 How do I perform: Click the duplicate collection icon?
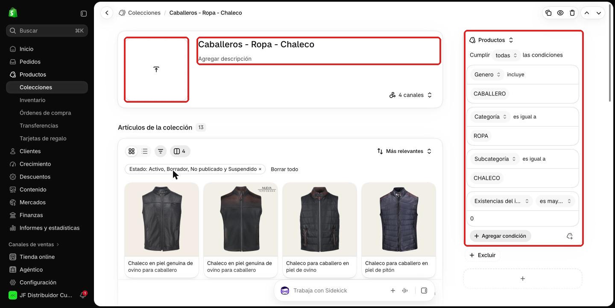(x=548, y=13)
